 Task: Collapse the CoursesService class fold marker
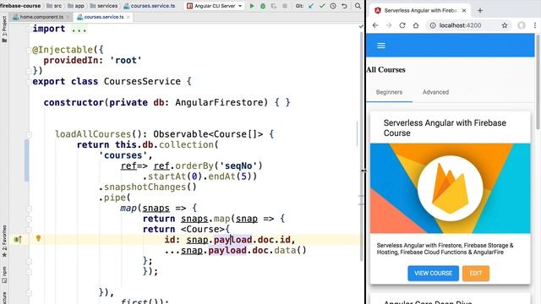29,82
